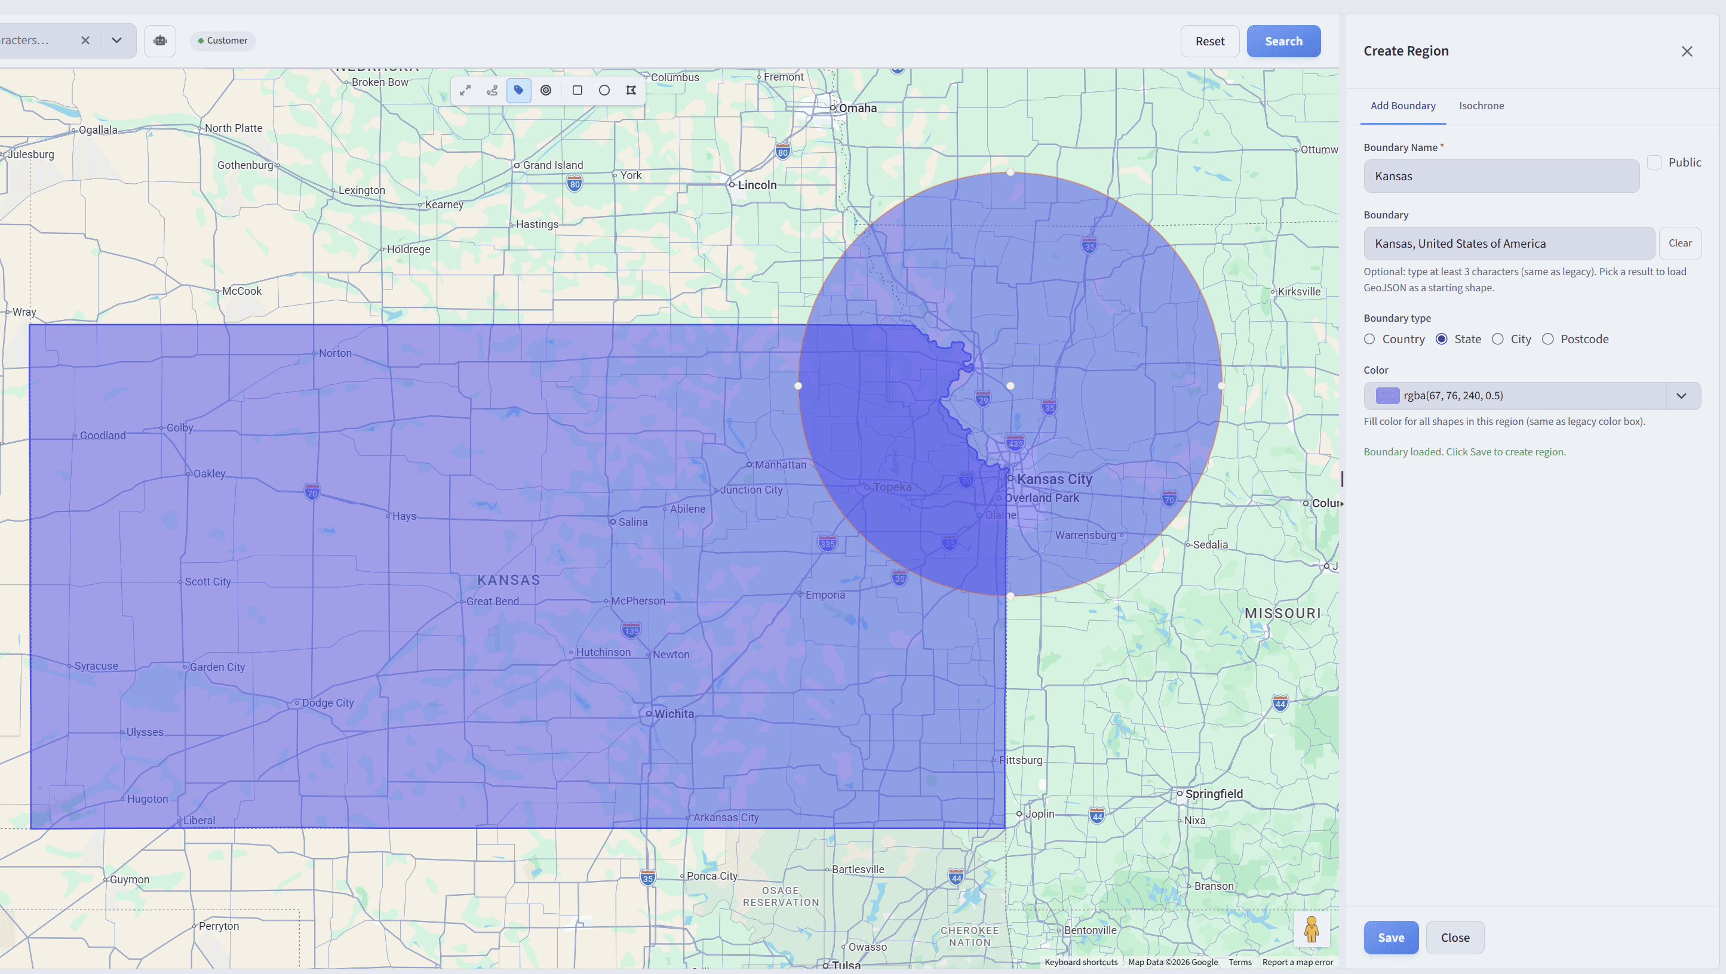Select the Country boundary type
The image size is (1726, 974).
coord(1369,340)
